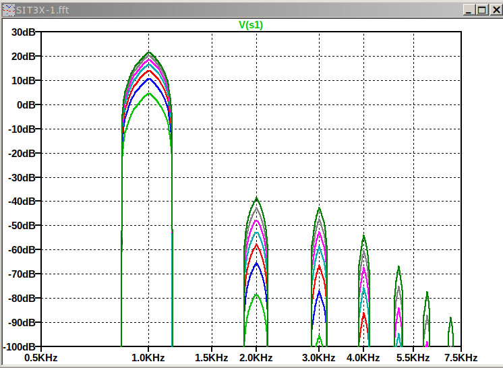Click the 0.5KHz frequency axis label
This screenshot has height=368, width=503.
coord(40,357)
